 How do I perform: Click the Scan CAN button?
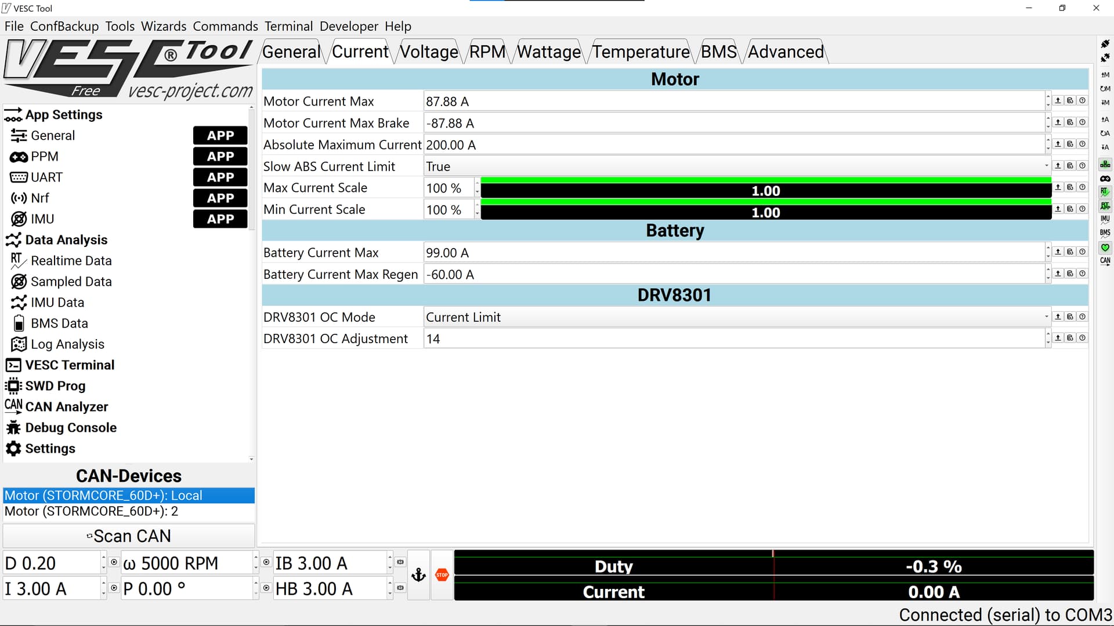(x=129, y=536)
